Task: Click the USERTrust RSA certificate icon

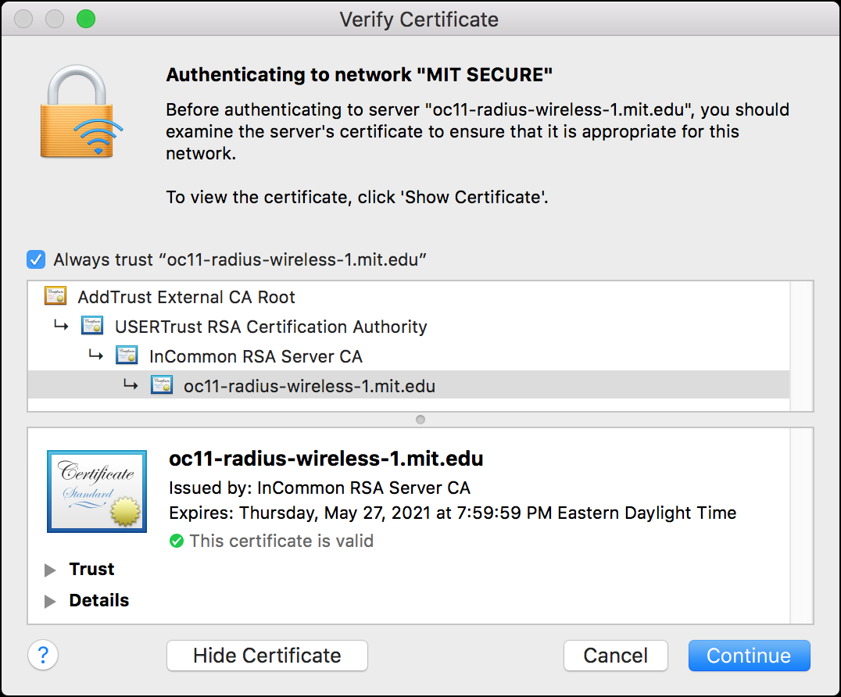Action: 91,326
